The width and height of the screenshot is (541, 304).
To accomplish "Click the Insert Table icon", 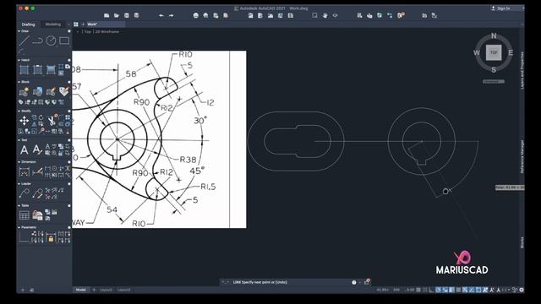I will pos(25,215).
